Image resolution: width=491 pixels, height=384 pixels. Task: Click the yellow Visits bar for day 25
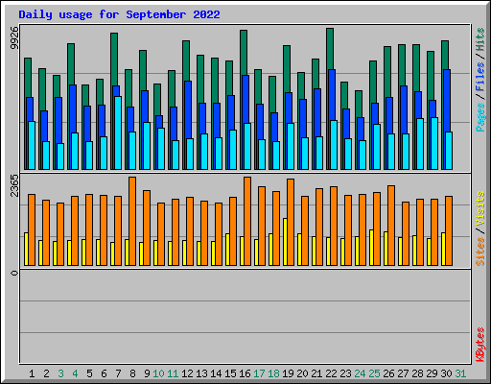[371, 248]
